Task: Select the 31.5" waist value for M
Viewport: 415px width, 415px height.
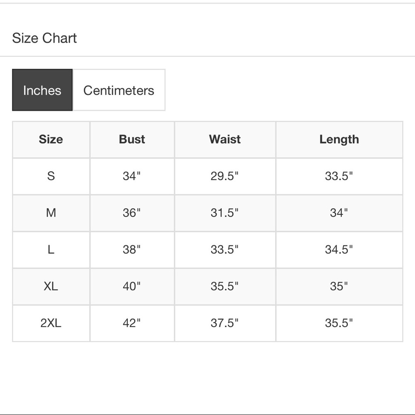Action: pos(225,213)
